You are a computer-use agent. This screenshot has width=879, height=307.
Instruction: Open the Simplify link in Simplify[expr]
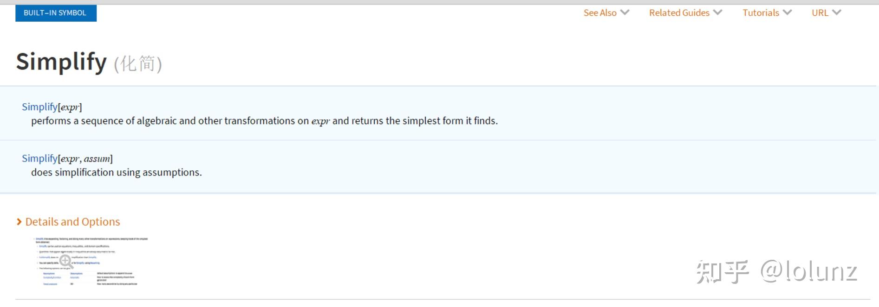(x=39, y=107)
